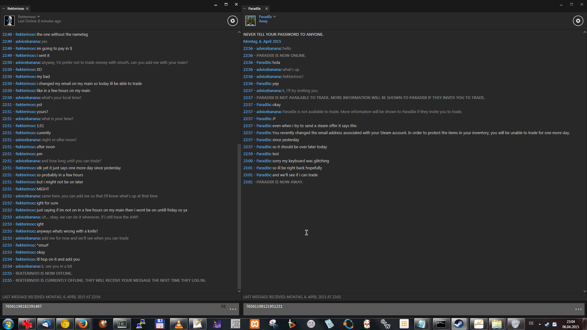
Task: Click the Rekterinoo avatar thumbnail
Action: (x=9, y=20)
